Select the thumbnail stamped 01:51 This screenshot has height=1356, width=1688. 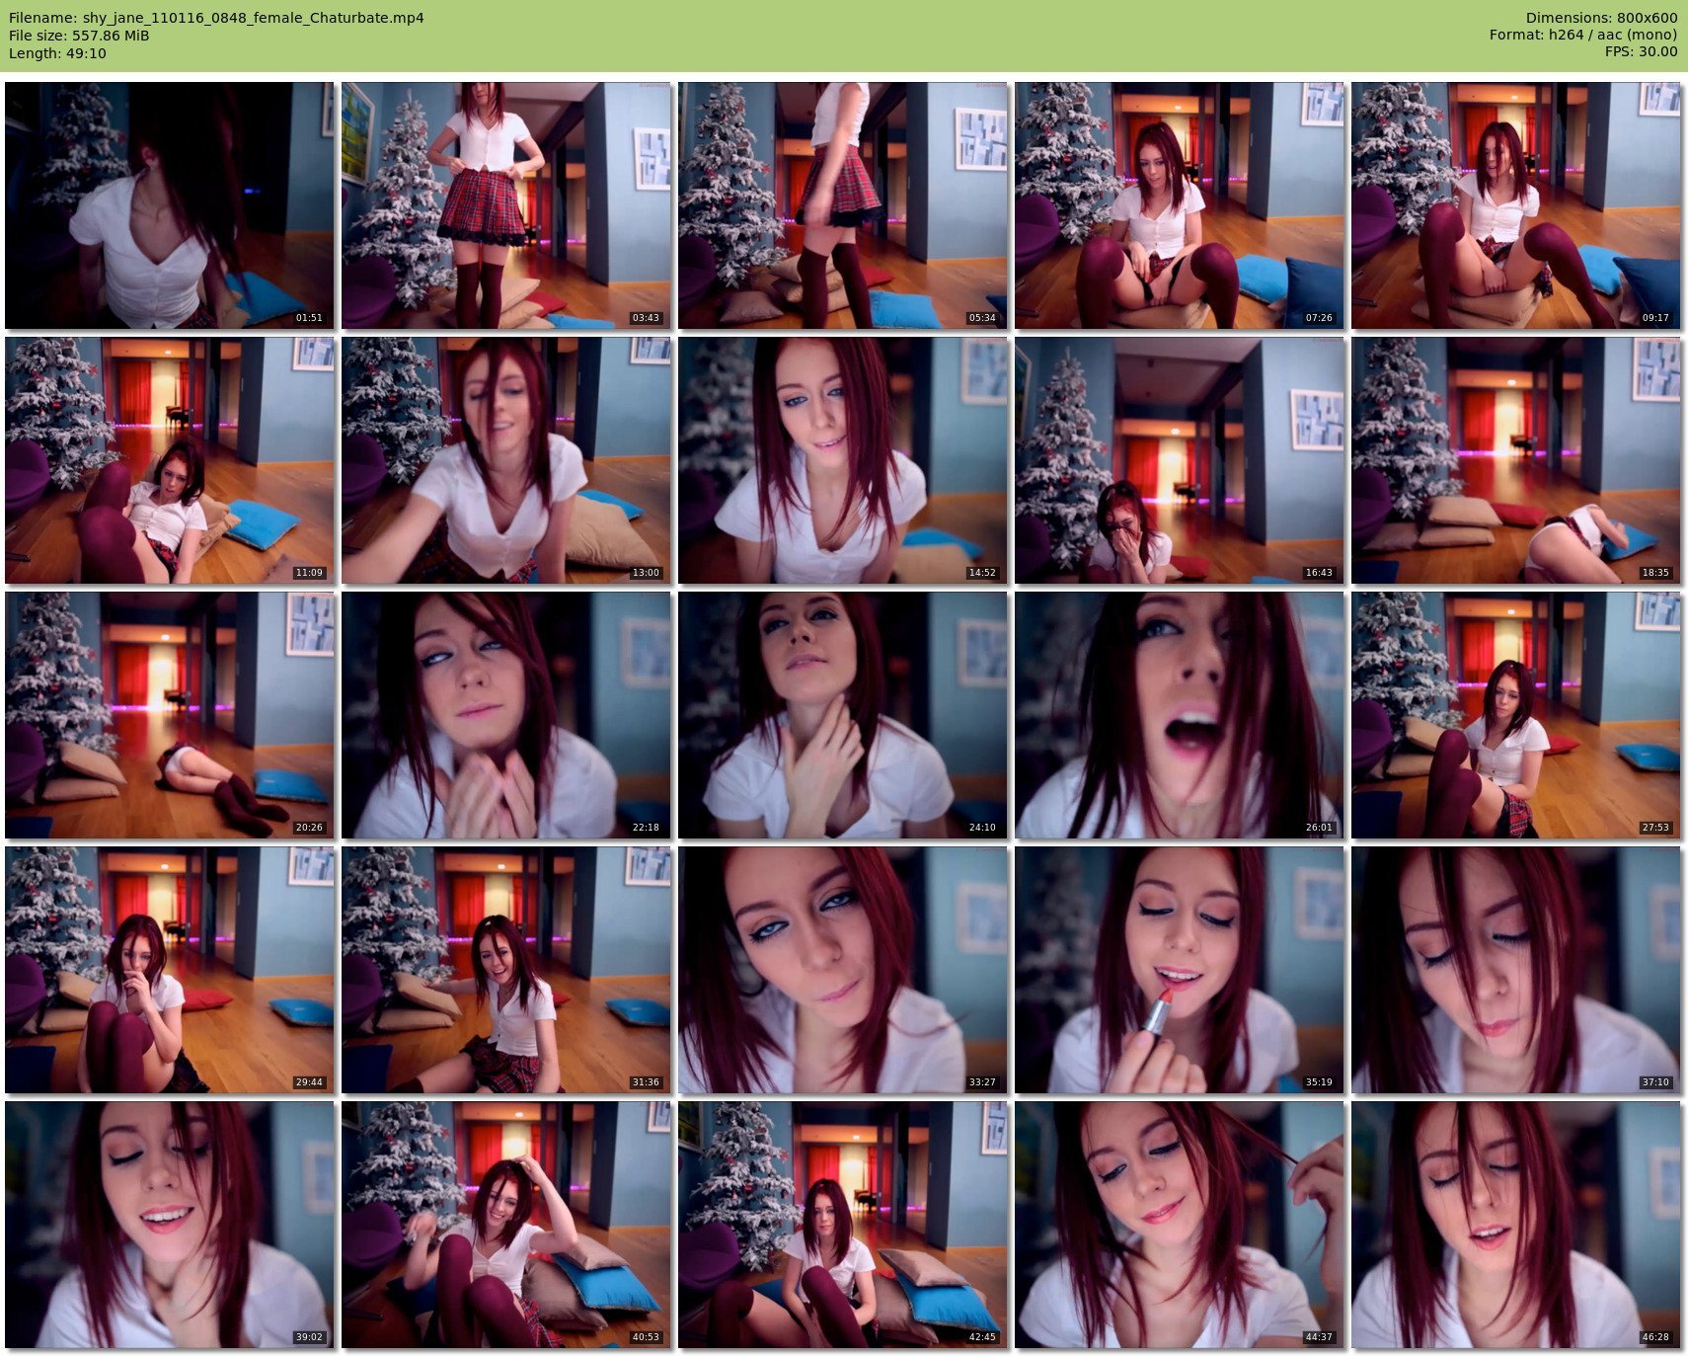pos(170,205)
